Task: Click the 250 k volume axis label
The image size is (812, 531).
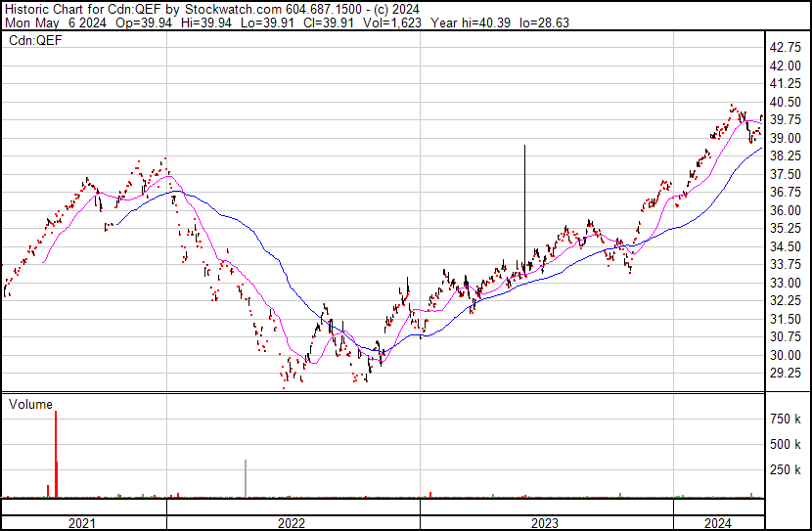Action: click(x=787, y=471)
